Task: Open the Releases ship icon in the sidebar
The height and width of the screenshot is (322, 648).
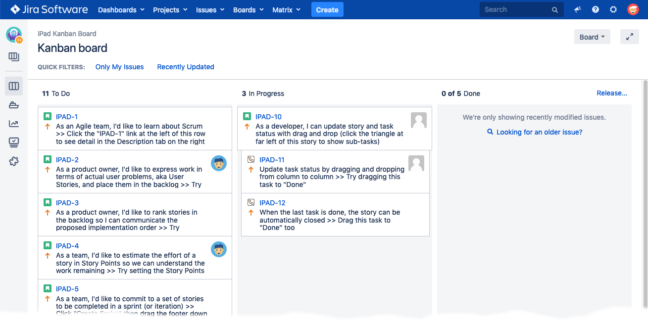Action: pos(14,105)
